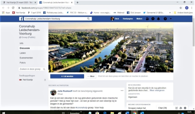The width and height of the screenshot is (195, 114).
Task: Open the Leden section
Action: (x=23, y=53)
